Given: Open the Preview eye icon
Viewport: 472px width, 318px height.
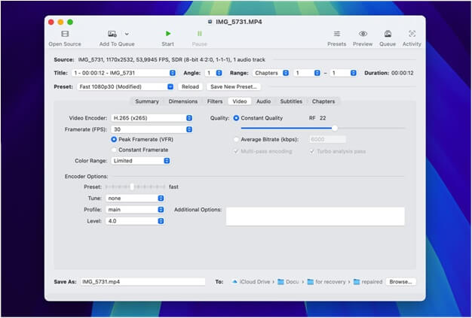Looking at the screenshot, I should [363, 34].
